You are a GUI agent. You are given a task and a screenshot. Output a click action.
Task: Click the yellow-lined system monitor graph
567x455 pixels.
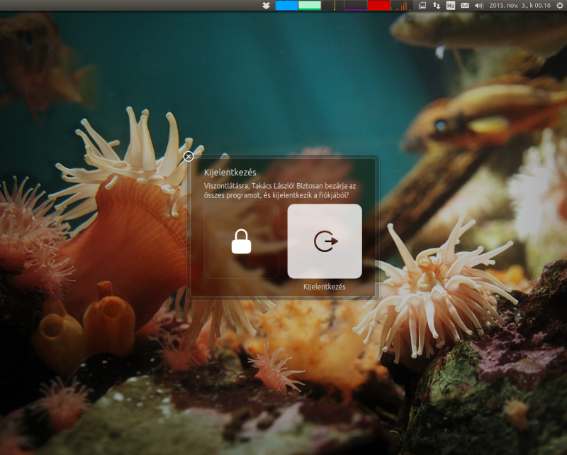[x=332, y=6]
